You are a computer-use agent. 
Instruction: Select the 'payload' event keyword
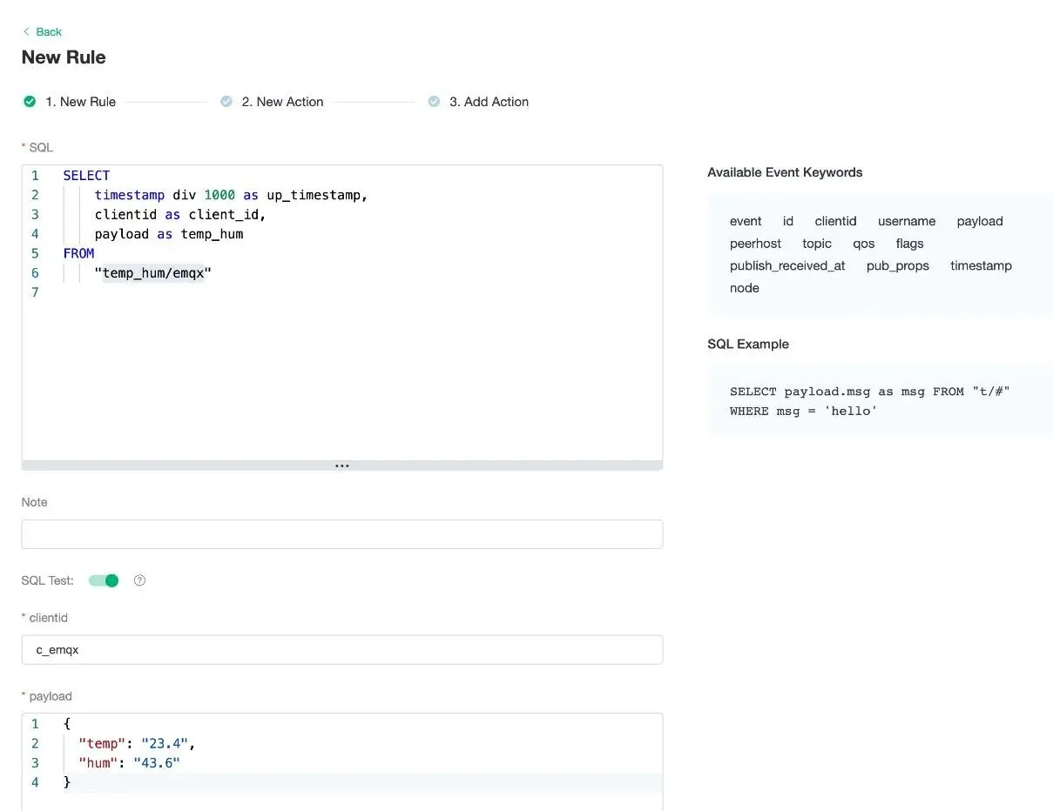[x=979, y=221]
